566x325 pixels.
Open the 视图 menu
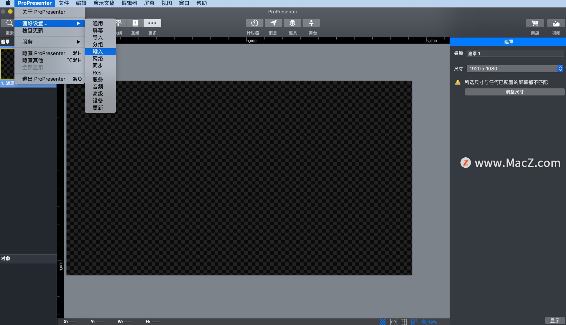pos(167,3)
